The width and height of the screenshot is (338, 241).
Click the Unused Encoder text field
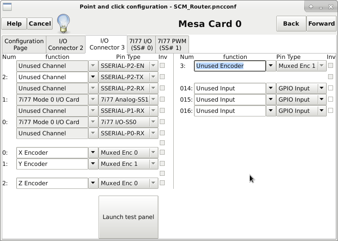(x=230, y=66)
